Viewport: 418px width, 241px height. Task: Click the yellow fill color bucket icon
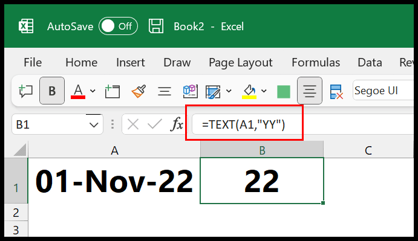(x=249, y=91)
